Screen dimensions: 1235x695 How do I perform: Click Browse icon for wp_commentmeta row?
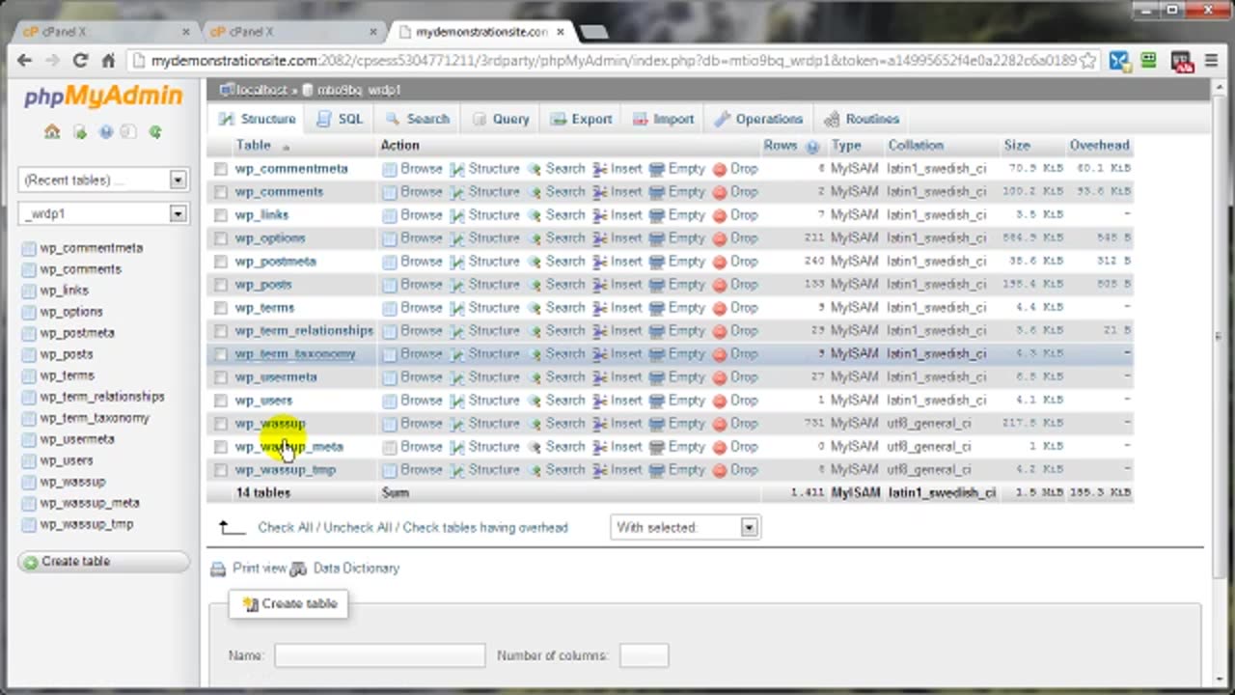389,169
